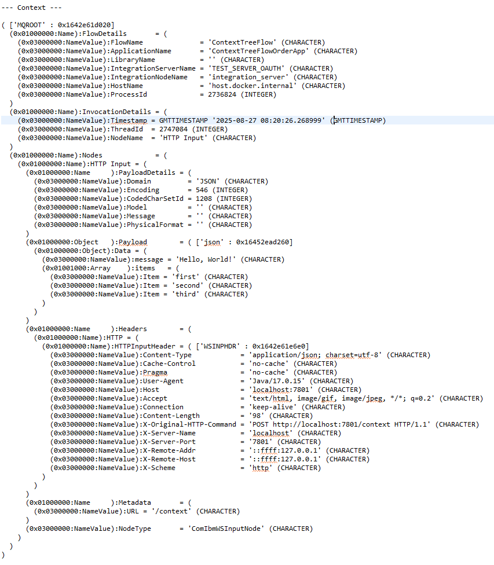
Task: Click the ThreadId value 2747084
Action: (x=173, y=129)
